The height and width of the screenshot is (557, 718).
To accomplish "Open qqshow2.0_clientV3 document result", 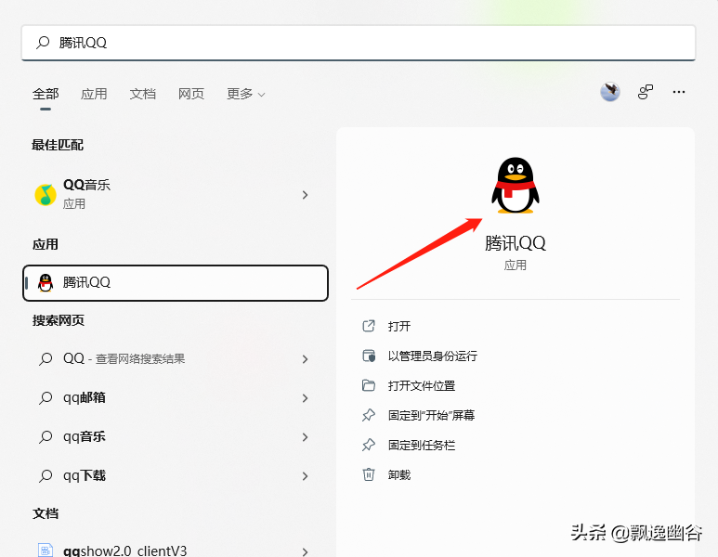I will (x=176, y=547).
